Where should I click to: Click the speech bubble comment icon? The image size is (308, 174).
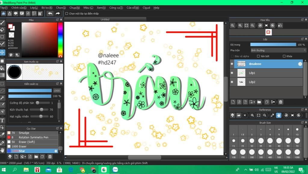click(x=16, y=13)
